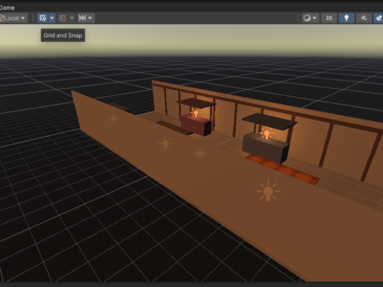The width and height of the screenshot is (383, 287).
Task: Open grid visibility settings dropdown arrow
Action: pyautogui.click(x=52, y=18)
